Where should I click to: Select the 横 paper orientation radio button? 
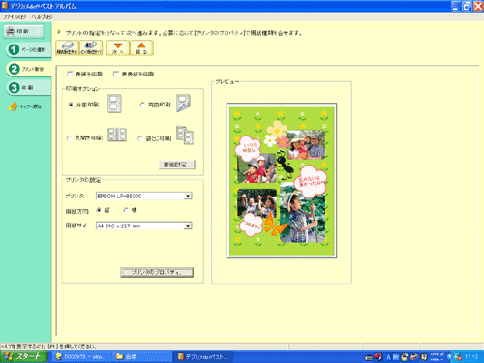126,210
